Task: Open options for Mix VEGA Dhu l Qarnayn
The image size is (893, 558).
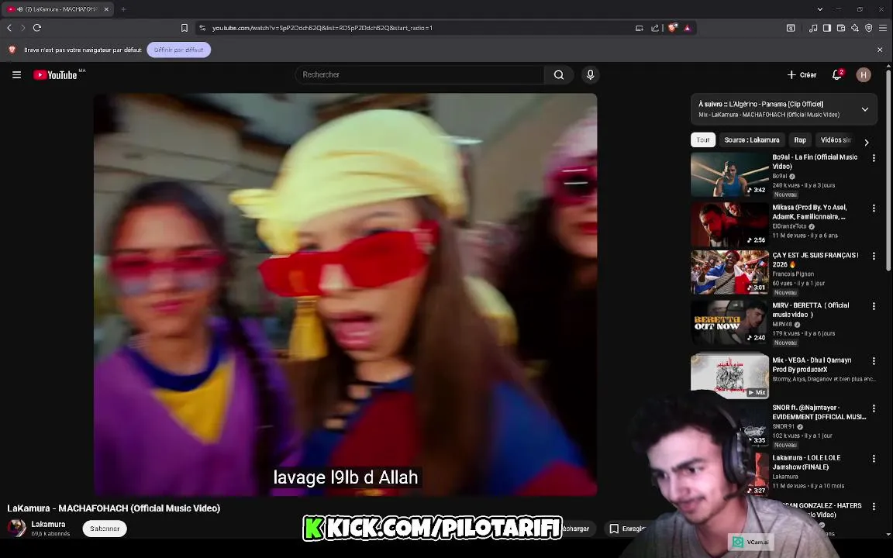Action: point(874,361)
